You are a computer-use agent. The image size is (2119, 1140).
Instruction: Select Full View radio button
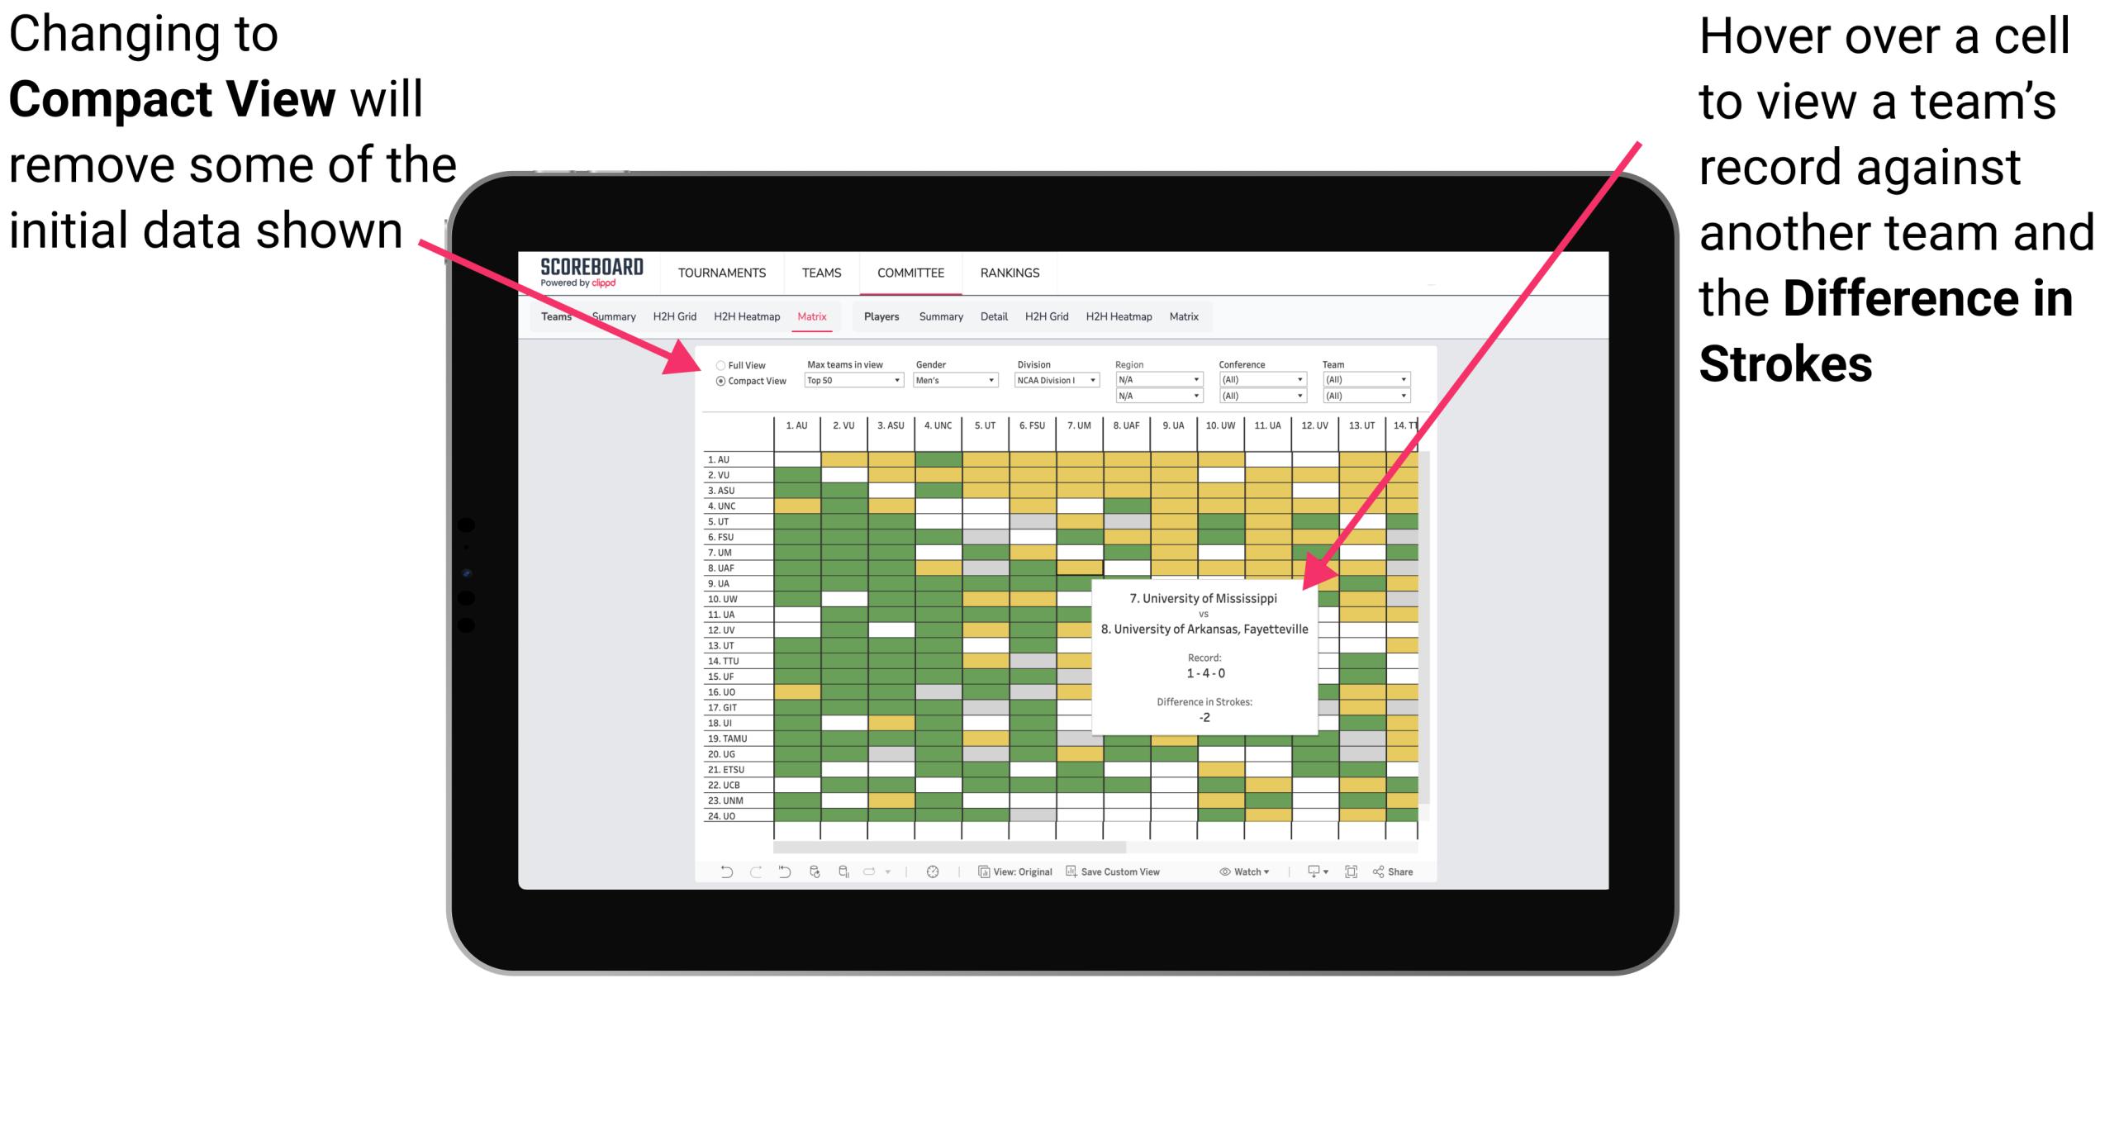point(715,365)
